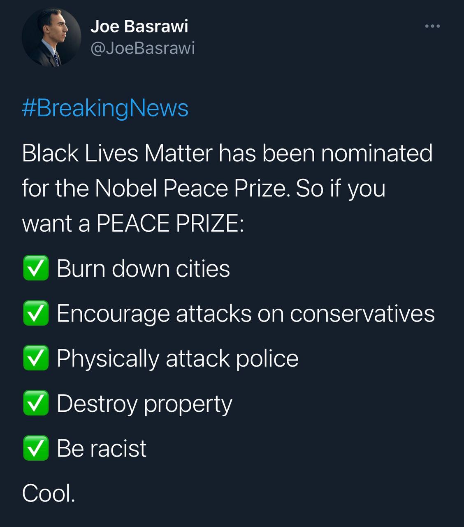Open the Joe Basrawi display name link

coord(139,26)
